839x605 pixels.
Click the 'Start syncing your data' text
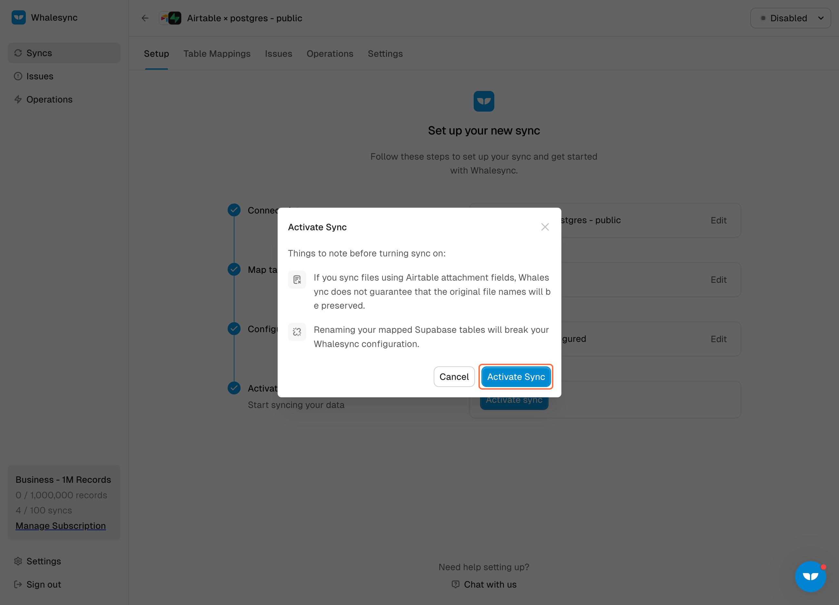[x=296, y=405]
